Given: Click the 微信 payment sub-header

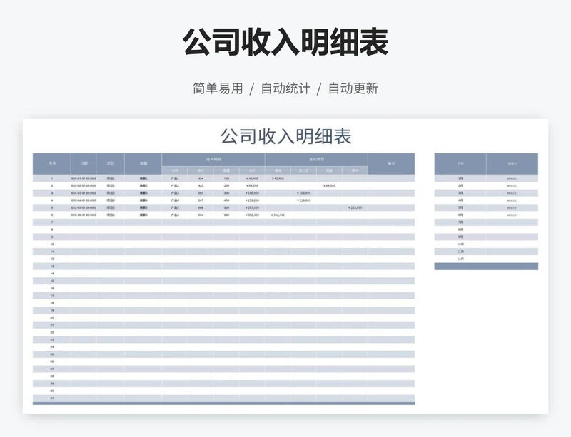Looking at the screenshot, I should tap(278, 170).
